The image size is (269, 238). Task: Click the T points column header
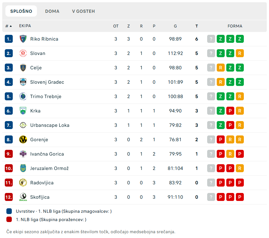[x=197, y=26]
